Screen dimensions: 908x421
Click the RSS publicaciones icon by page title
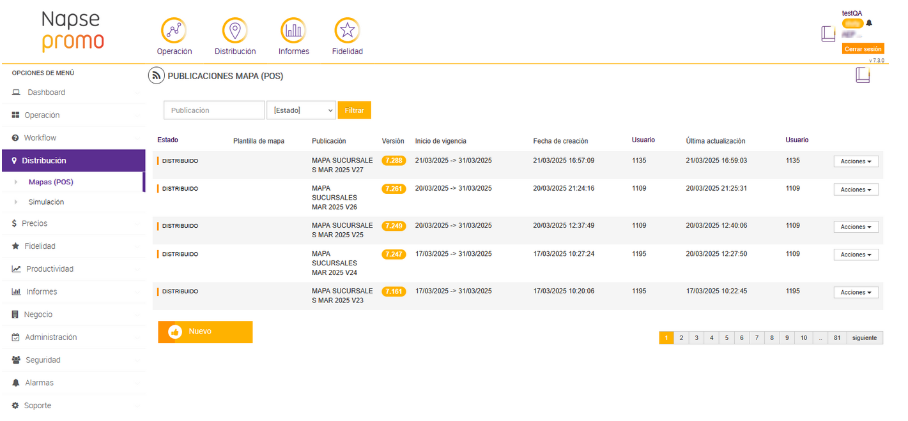point(156,76)
